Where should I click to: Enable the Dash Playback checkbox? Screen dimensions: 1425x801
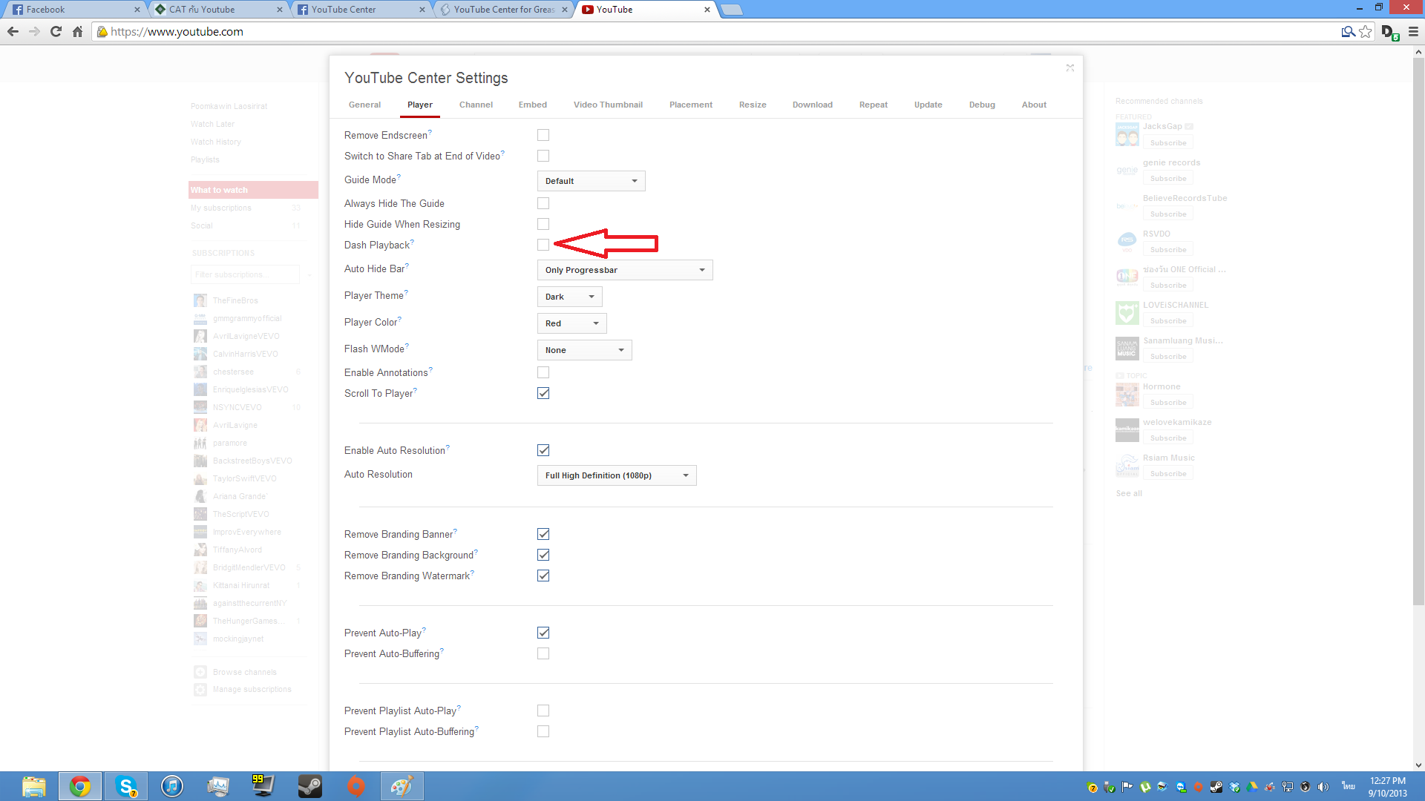543,245
